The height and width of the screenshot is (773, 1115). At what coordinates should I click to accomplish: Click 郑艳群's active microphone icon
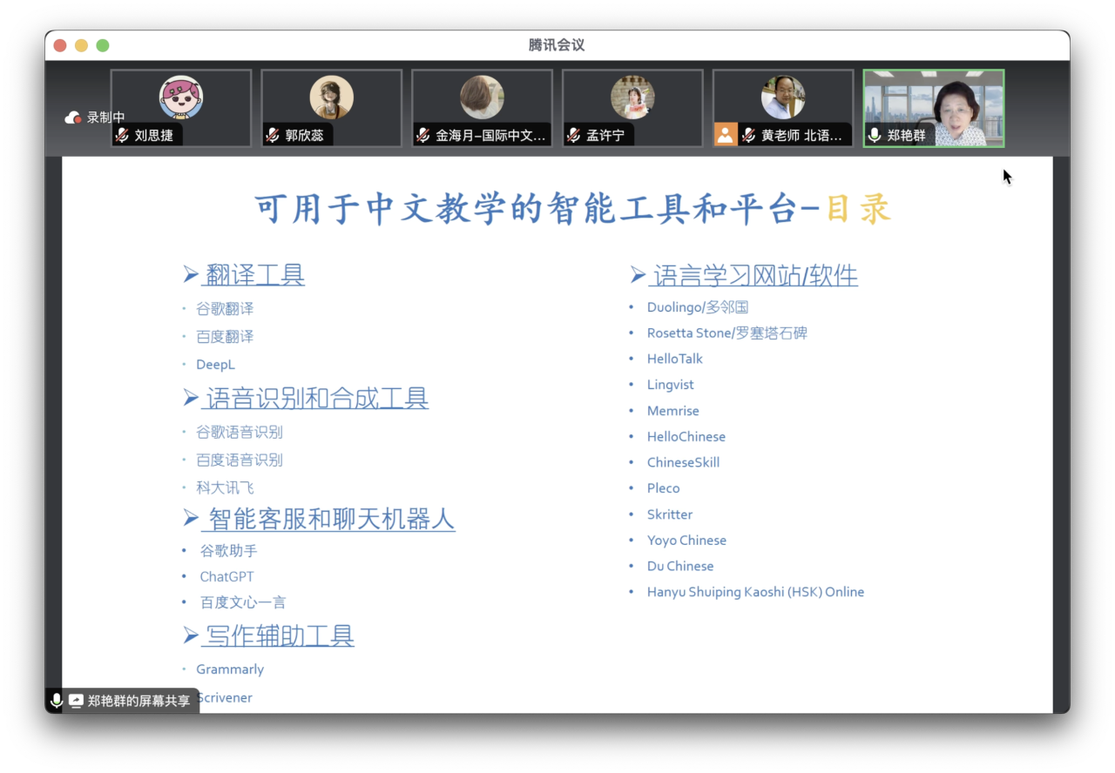(875, 135)
